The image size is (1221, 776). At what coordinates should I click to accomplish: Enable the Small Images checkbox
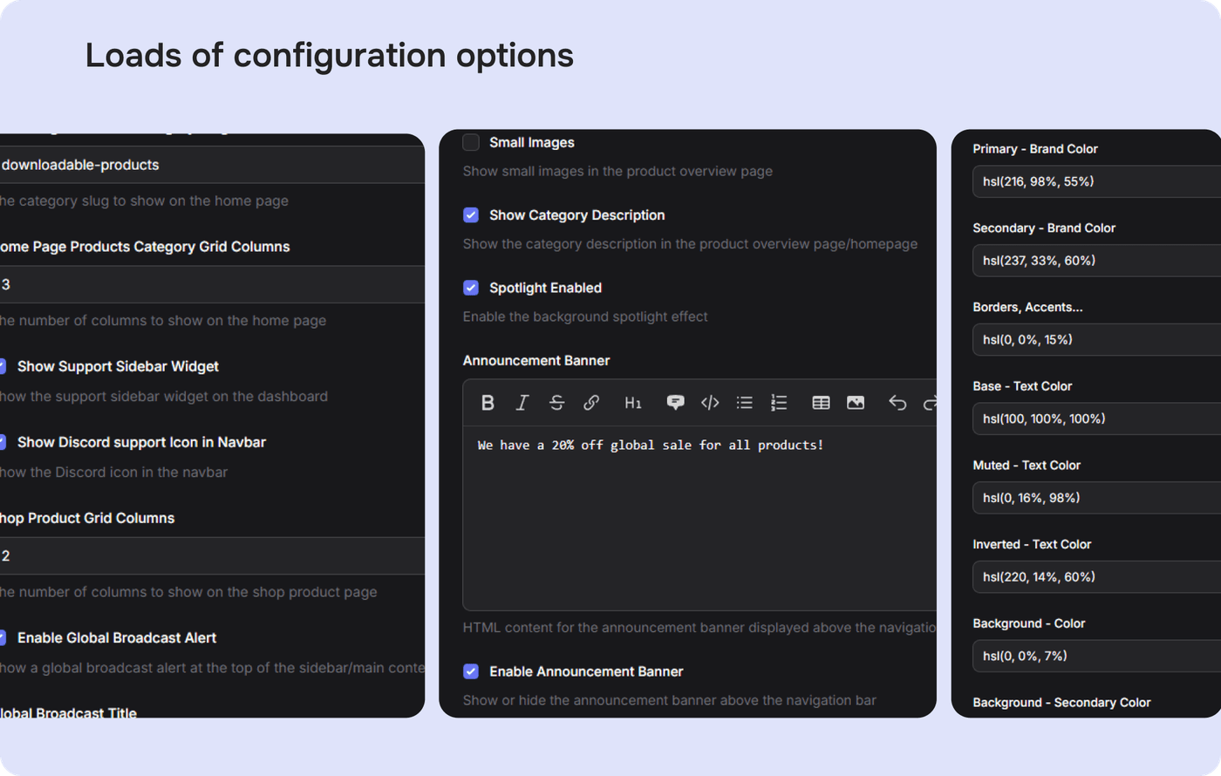pos(471,142)
